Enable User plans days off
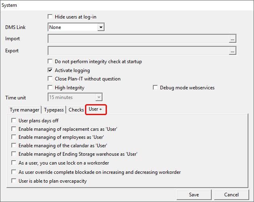 pos(14,120)
